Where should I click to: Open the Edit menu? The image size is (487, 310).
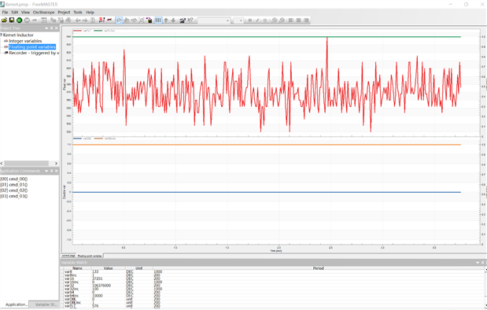pos(15,12)
